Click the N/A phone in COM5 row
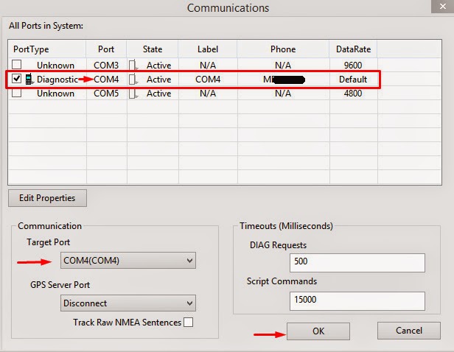This screenshot has height=352, width=454. tap(283, 94)
